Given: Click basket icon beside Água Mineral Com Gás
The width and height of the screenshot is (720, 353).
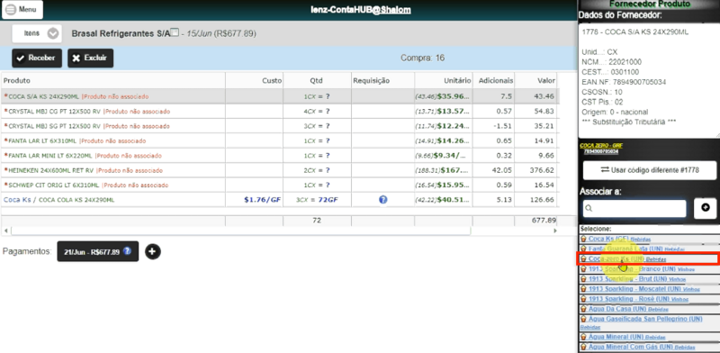Looking at the screenshot, I should point(583,347).
